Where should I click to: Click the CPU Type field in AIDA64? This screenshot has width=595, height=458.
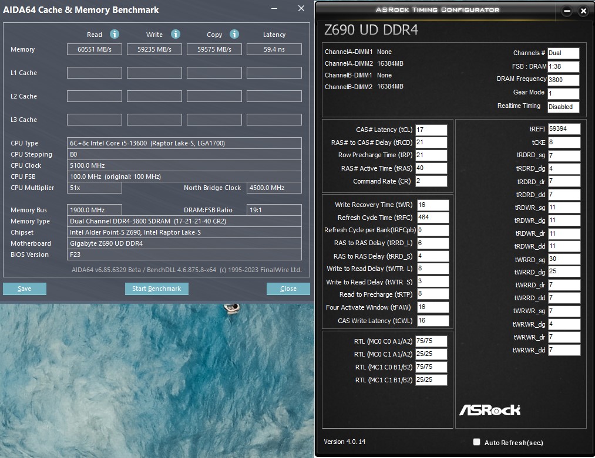pos(184,143)
